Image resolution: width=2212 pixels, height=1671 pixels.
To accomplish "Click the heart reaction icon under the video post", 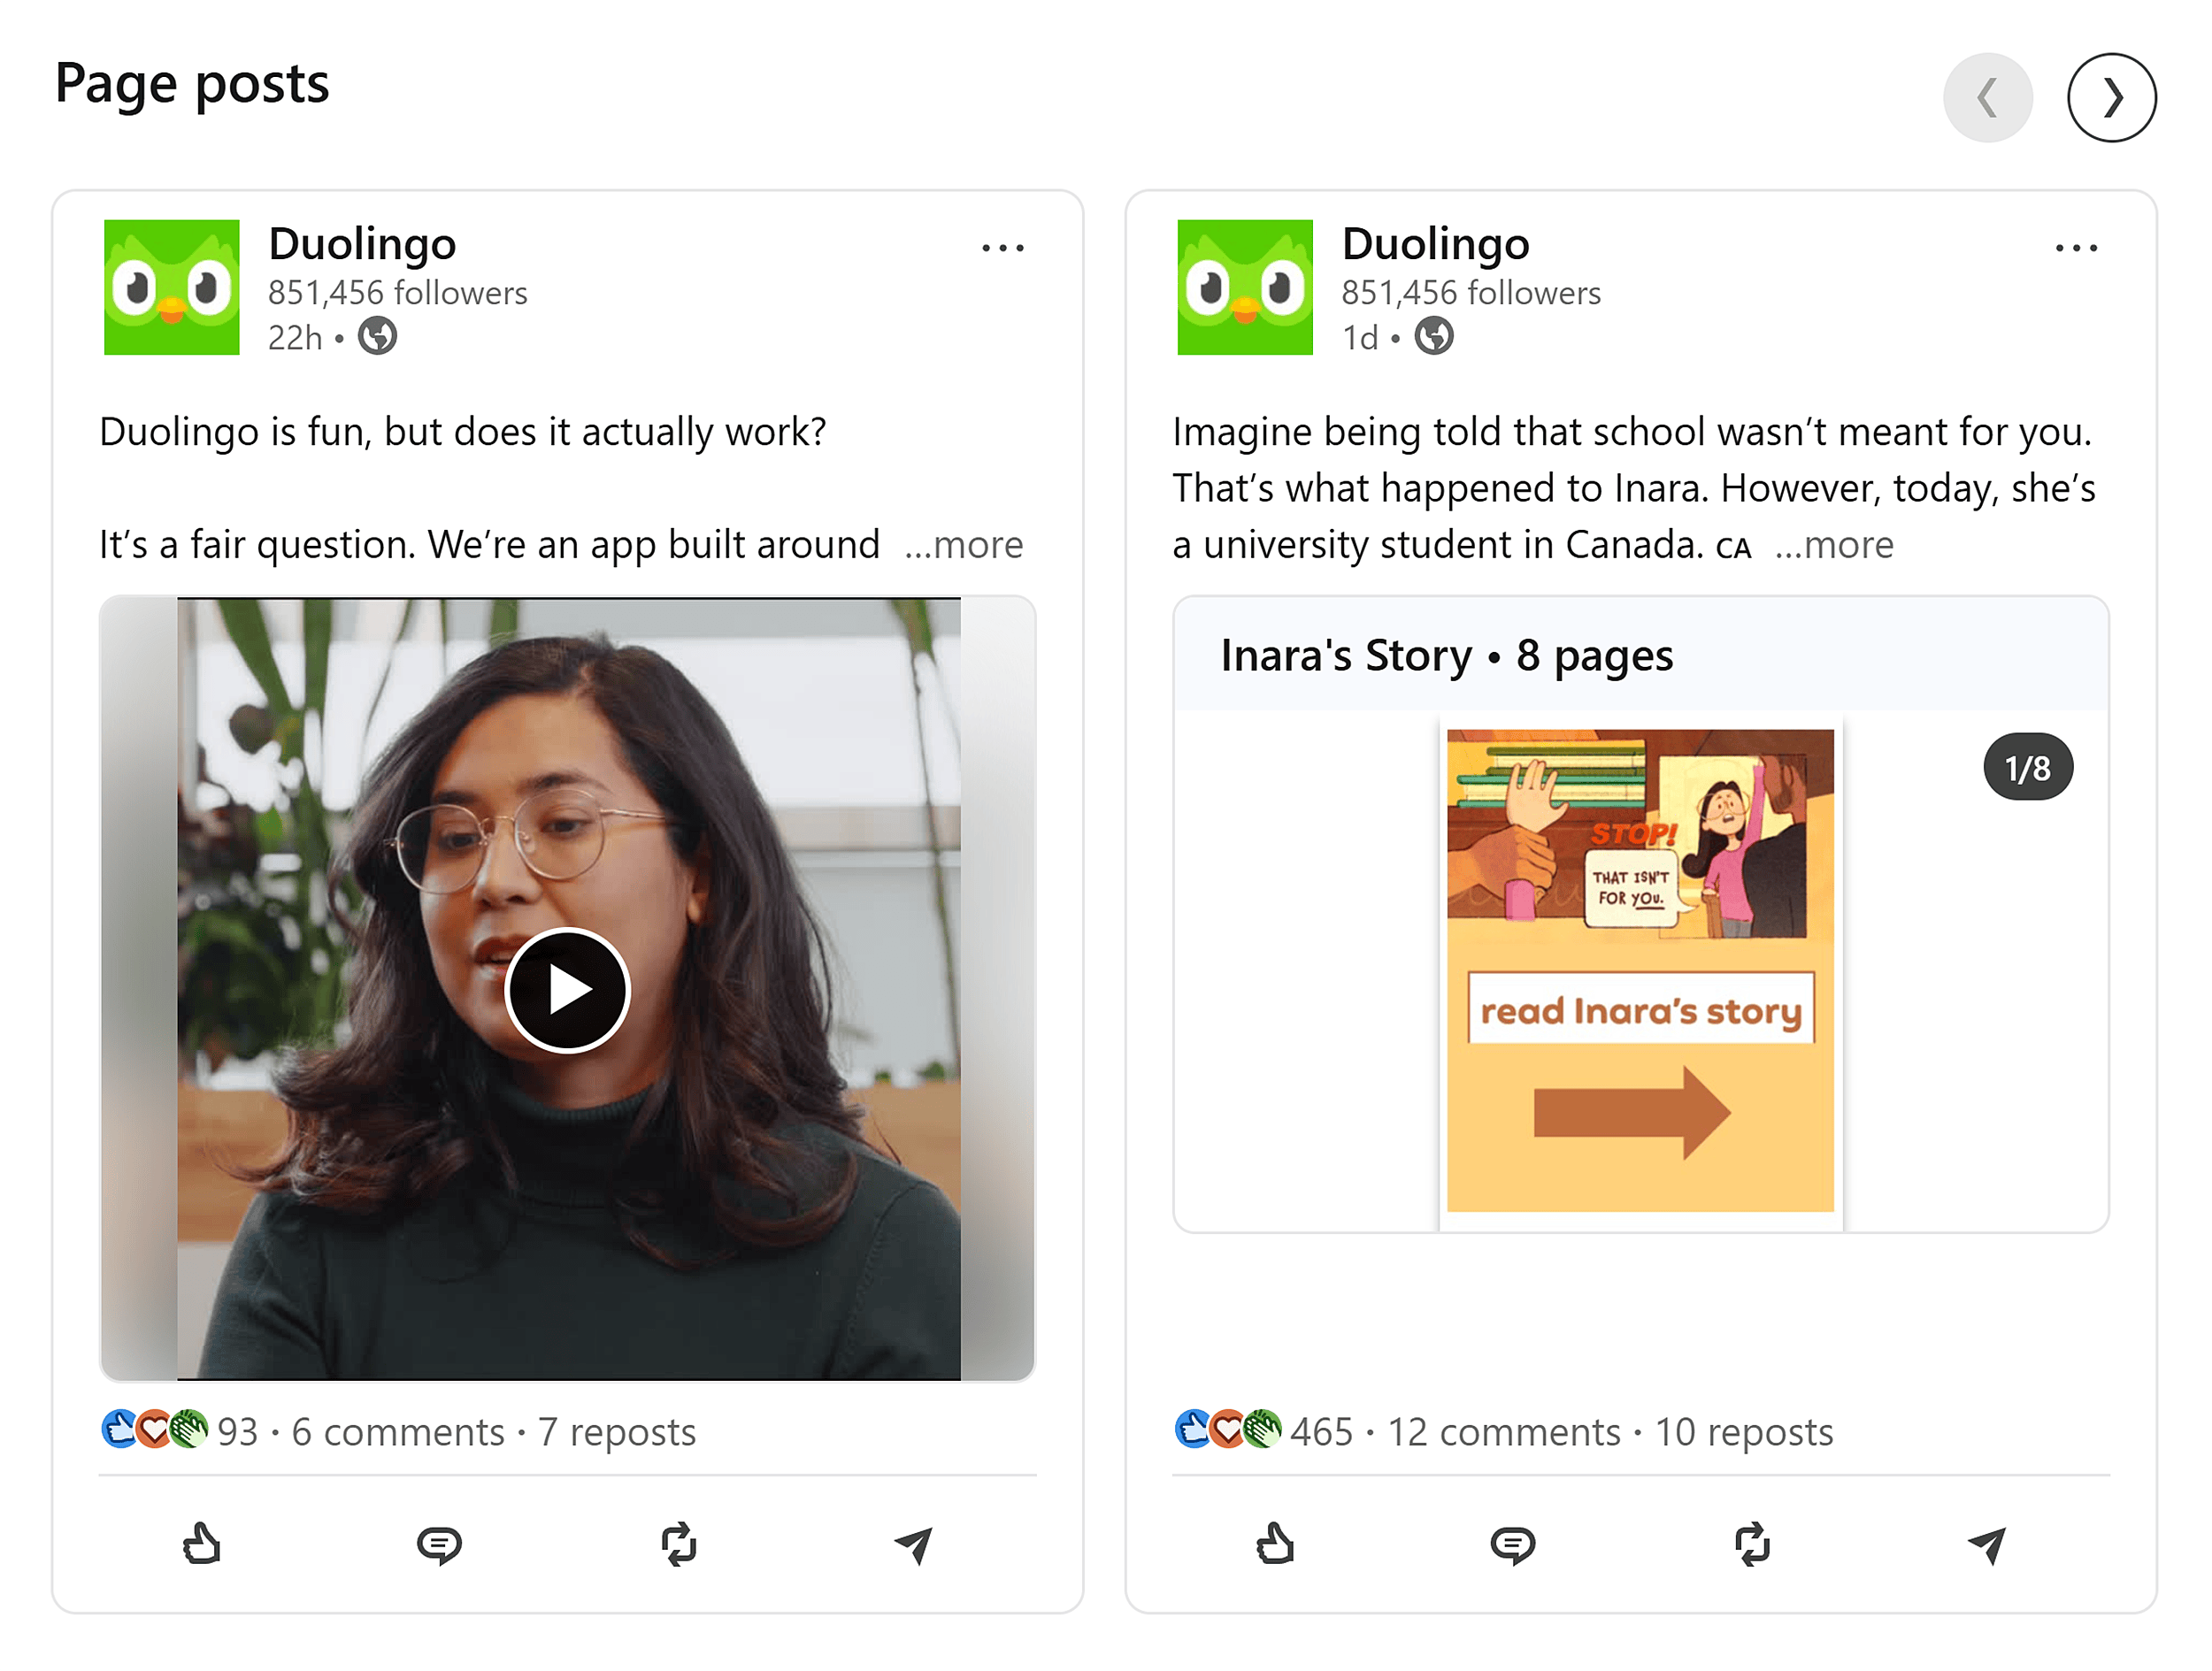I will point(153,1429).
